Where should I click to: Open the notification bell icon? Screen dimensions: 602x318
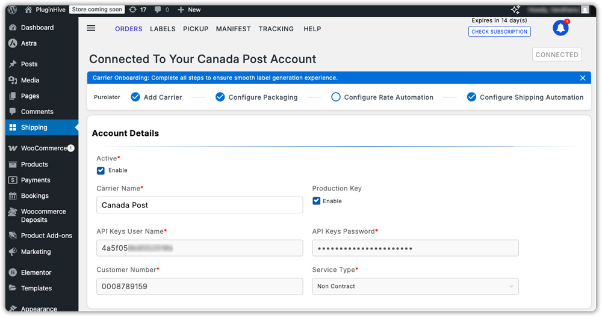pos(560,28)
